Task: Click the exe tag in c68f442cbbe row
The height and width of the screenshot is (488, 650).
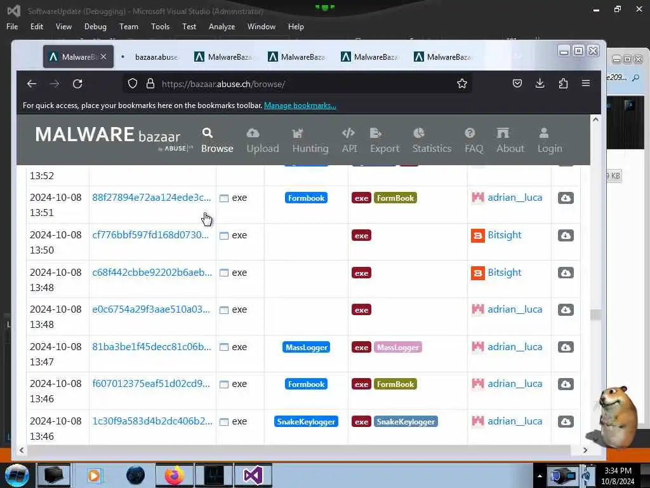Action: pos(361,273)
